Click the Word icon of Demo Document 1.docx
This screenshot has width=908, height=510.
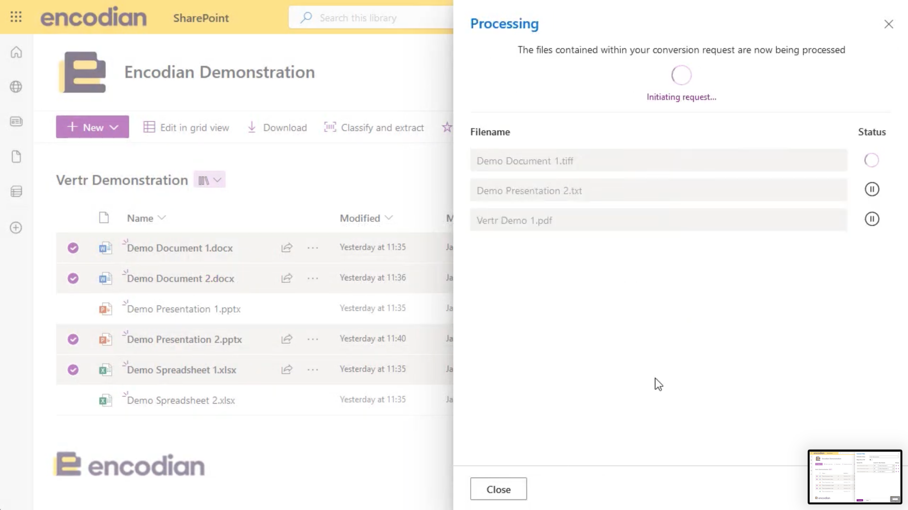105,248
